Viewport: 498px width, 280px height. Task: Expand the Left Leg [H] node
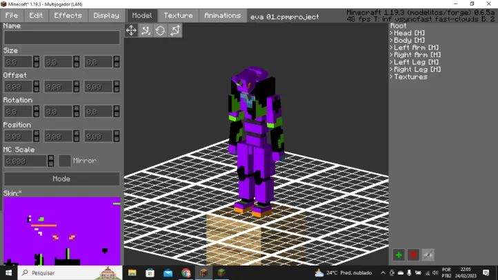[x=391, y=62]
